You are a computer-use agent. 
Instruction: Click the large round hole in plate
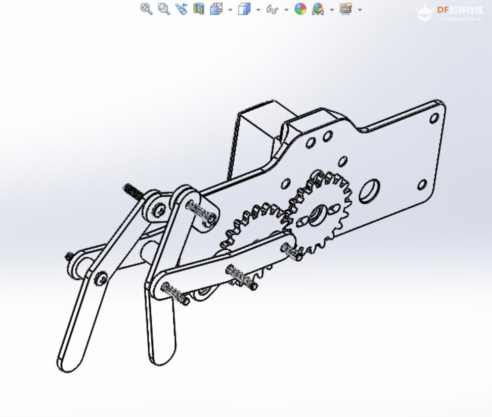pyautogui.click(x=370, y=191)
